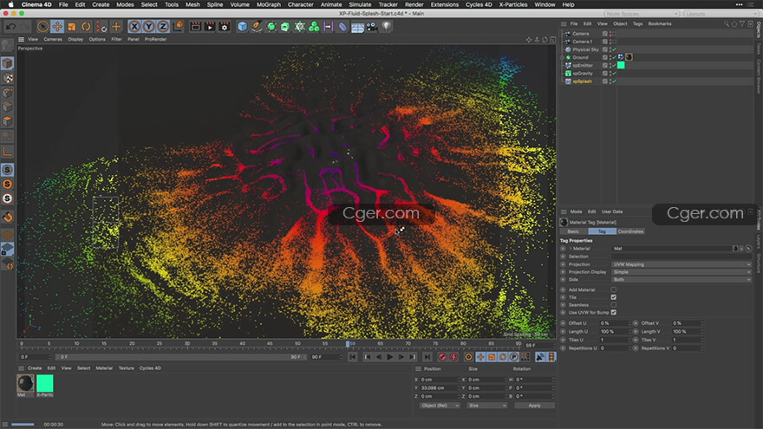
Task: Toggle the X axis lock
Action: [134, 26]
